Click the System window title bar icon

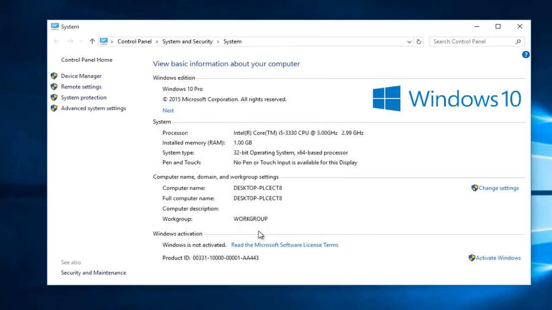pyautogui.click(x=55, y=26)
